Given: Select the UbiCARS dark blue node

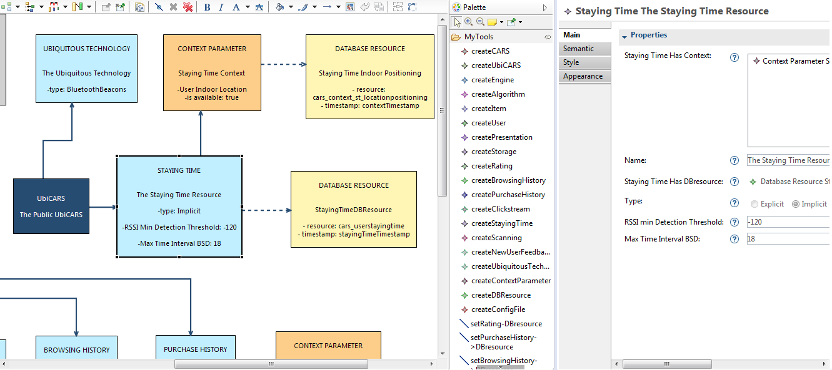Looking at the screenshot, I should click(51, 207).
